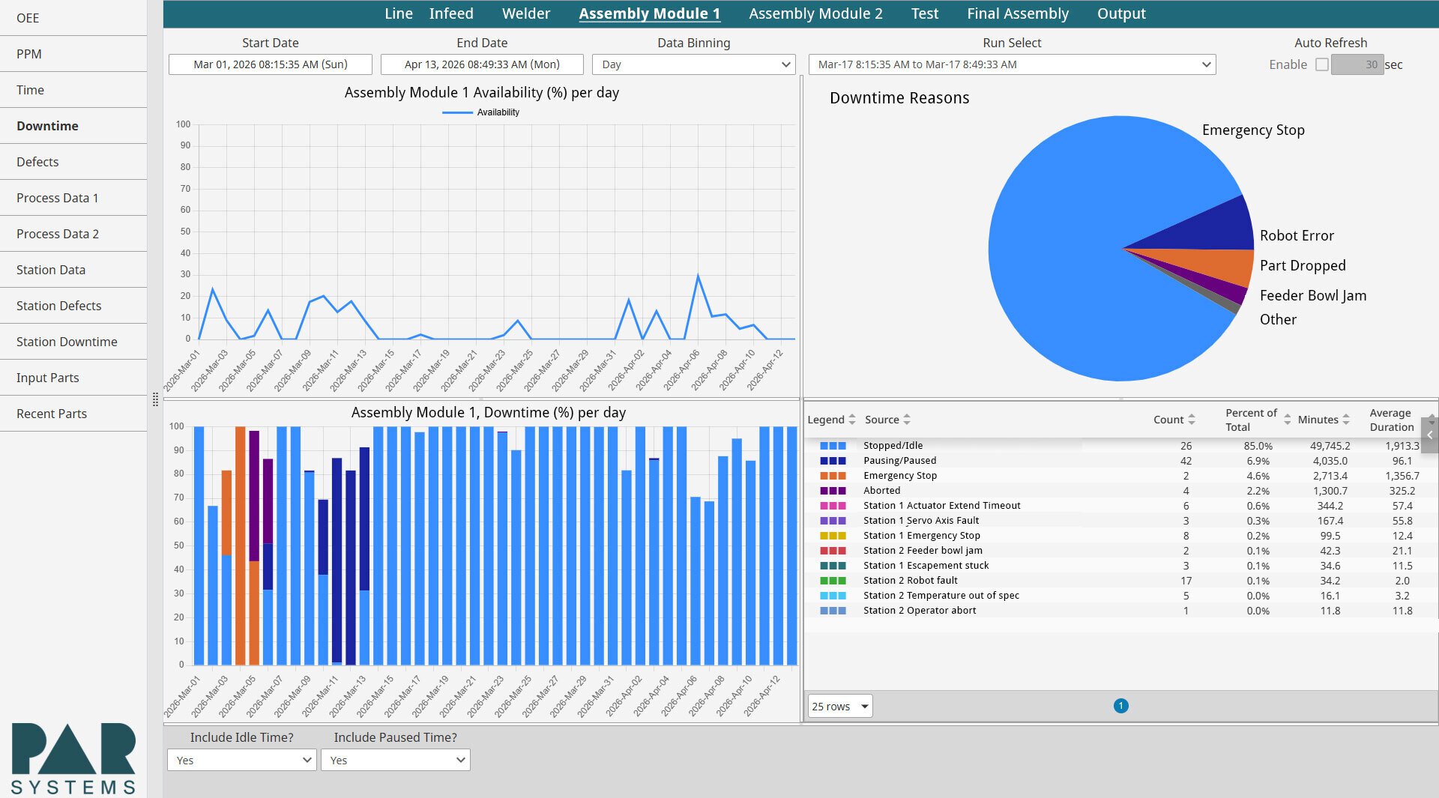Select the Assembly Module 1 tab
Viewport: 1439px width, 798px height.
click(650, 13)
